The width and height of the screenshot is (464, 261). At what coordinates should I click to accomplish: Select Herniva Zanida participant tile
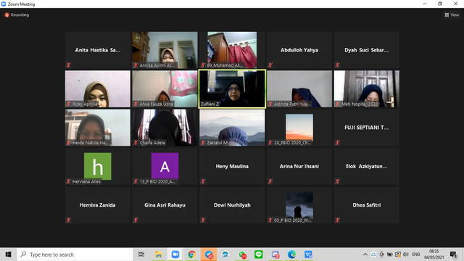[x=98, y=205]
